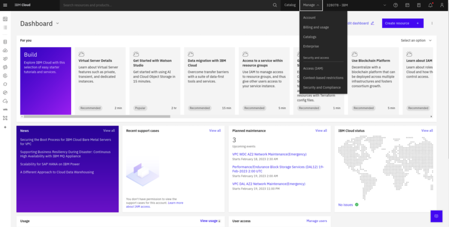This screenshot has width=449, height=227.
Task: Click the hexagon checkmark sidebar icon
Action: (x=5, y=93)
